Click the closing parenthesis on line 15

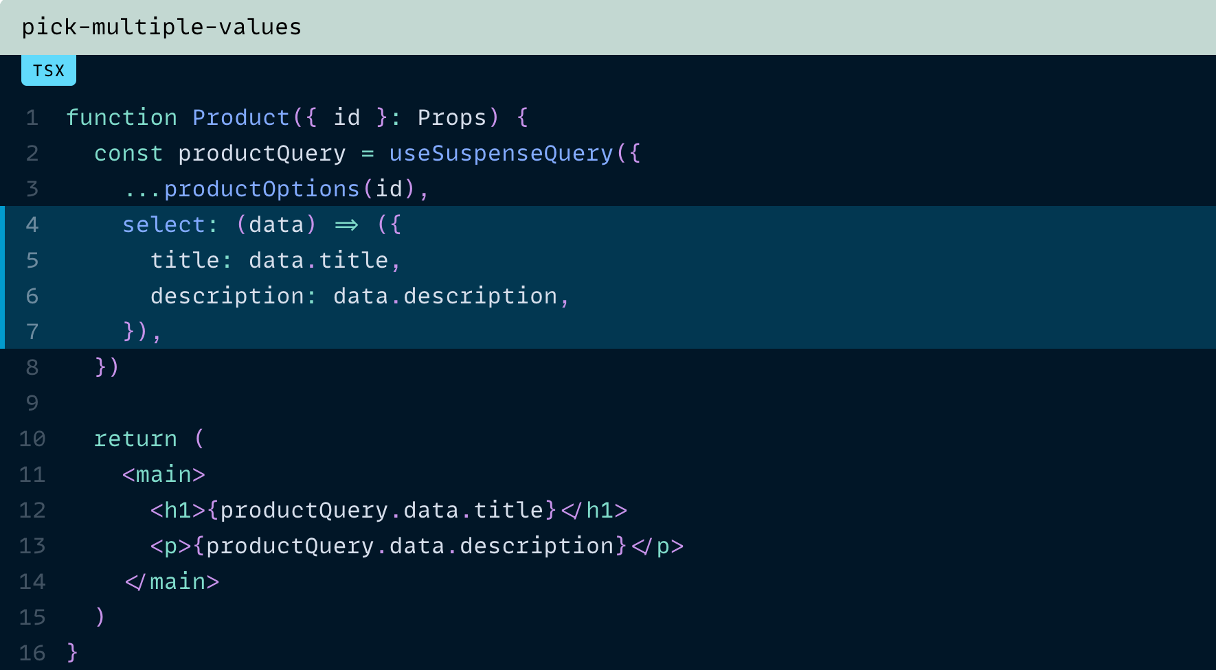coord(100,617)
